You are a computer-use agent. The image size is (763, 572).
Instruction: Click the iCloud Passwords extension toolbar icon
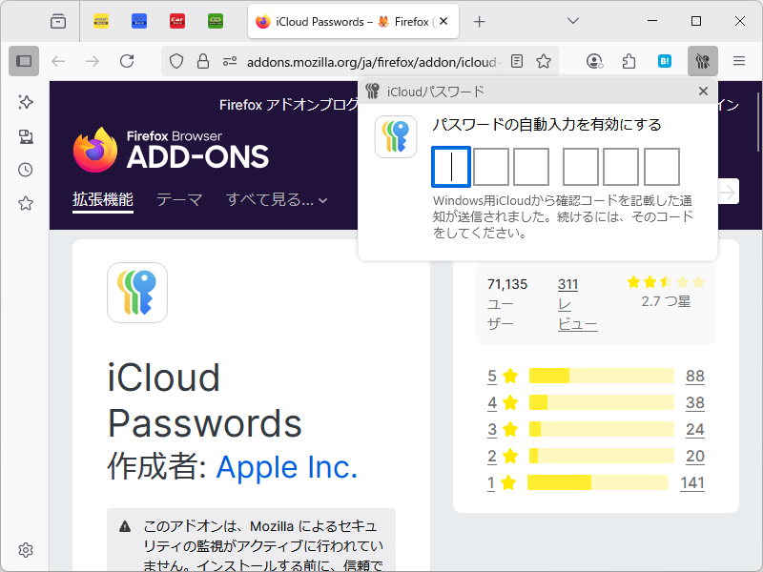click(x=703, y=60)
